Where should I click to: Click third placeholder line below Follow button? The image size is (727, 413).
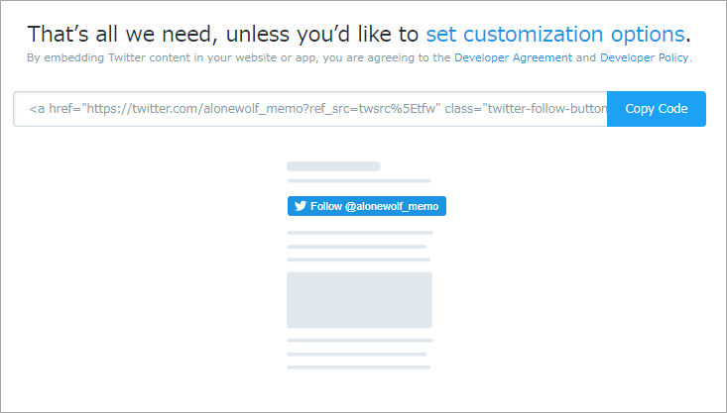(359, 259)
